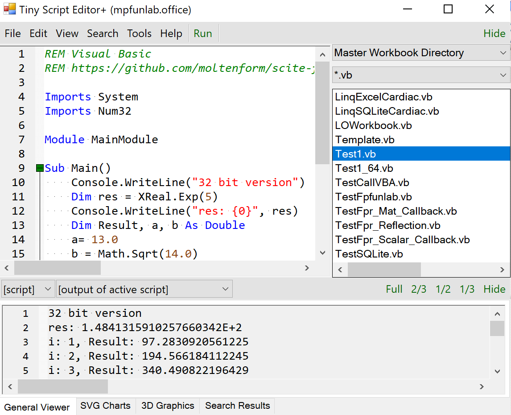This screenshot has height=415, width=511.
Task: Run the active script
Action: [x=203, y=33]
